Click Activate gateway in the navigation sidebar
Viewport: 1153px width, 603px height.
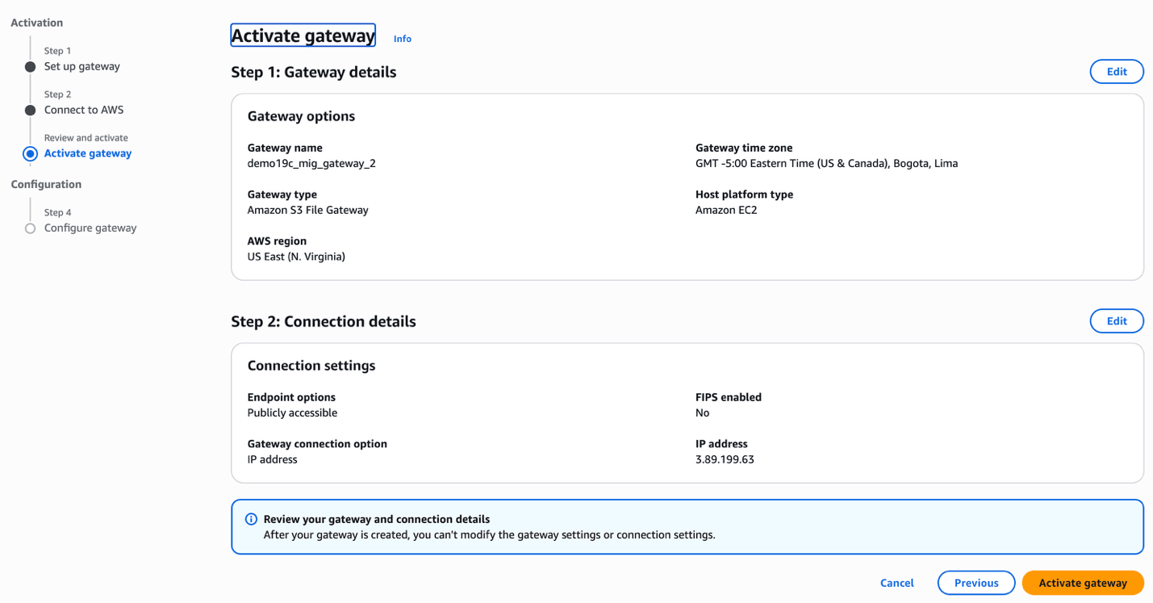point(88,153)
